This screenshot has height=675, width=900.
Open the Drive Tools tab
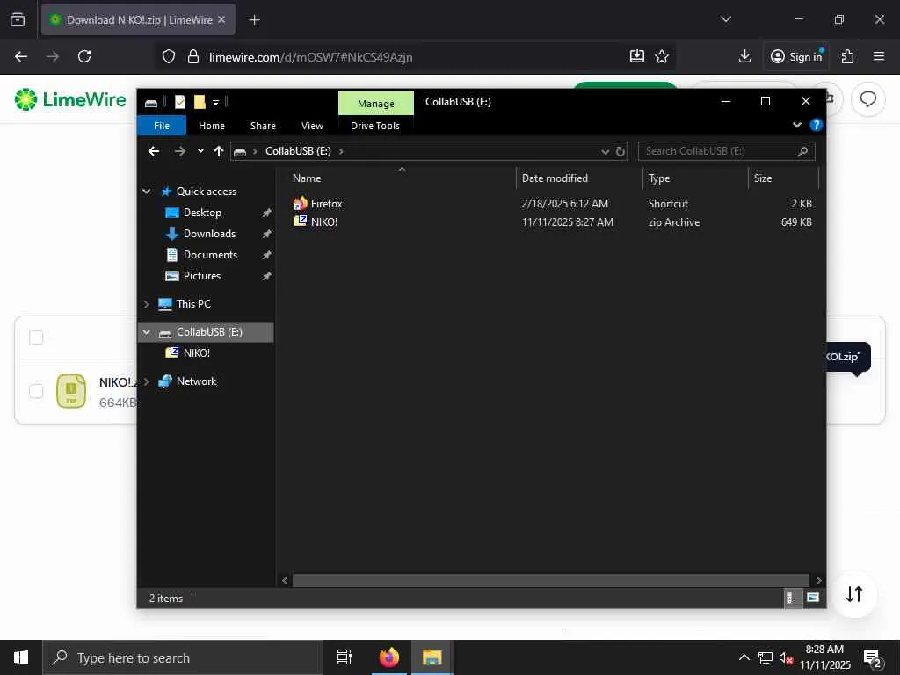(x=374, y=126)
